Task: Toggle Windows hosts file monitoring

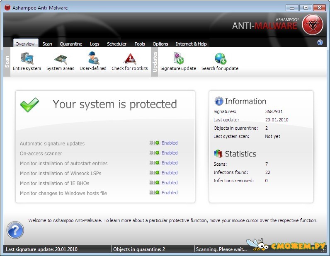Action: (155, 193)
